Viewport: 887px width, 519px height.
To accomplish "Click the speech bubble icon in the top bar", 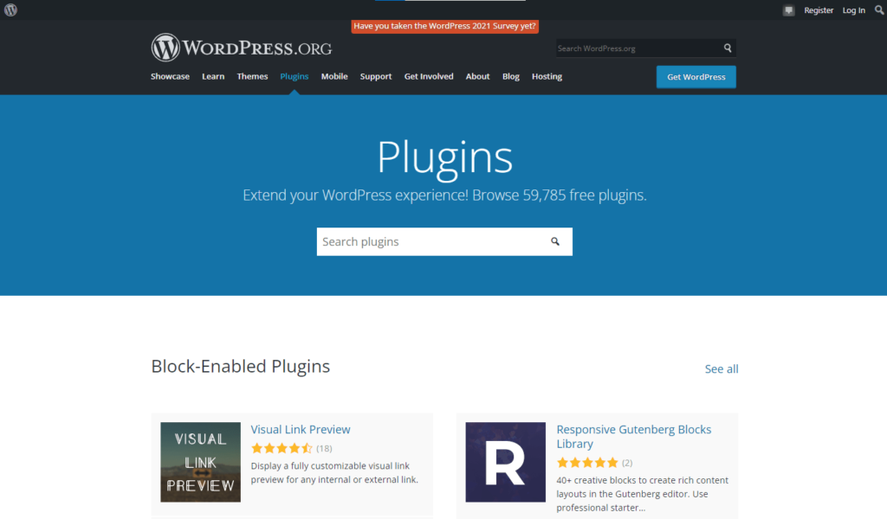I will [788, 10].
